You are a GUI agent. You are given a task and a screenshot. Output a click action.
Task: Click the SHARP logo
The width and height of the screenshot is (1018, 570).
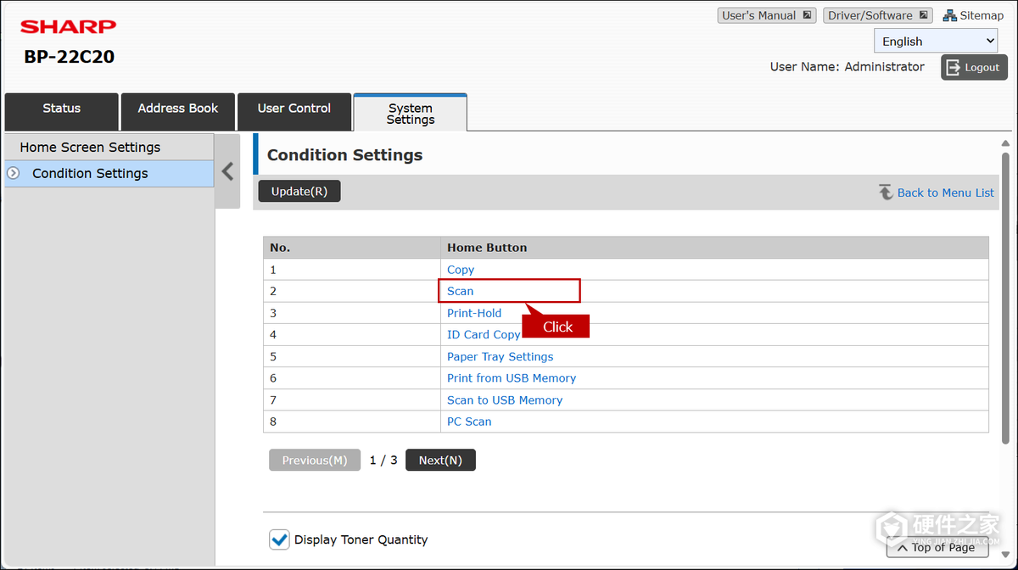click(69, 27)
